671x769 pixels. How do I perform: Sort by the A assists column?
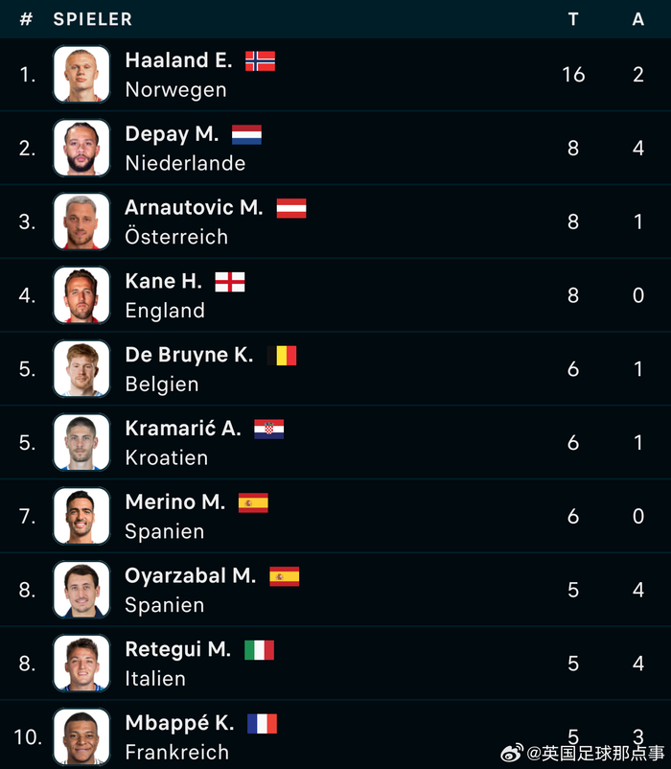(x=638, y=19)
